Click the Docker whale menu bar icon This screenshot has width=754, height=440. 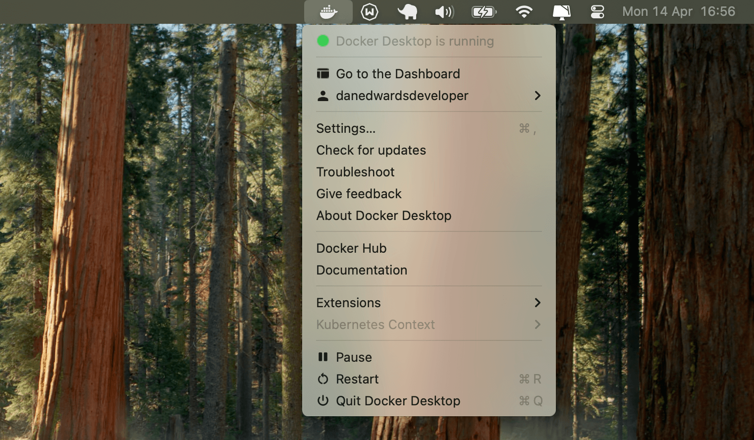(x=328, y=11)
